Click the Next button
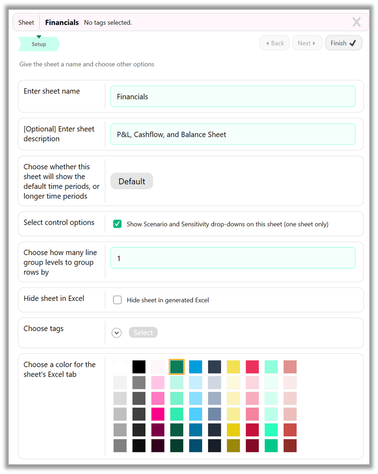The height and width of the screenshot is (474, 378). point(307,43)
